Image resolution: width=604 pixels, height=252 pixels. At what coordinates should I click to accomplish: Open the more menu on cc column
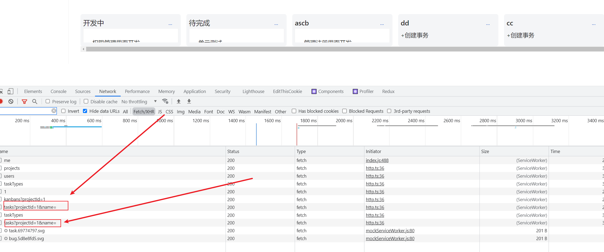(x=594, y=24)
